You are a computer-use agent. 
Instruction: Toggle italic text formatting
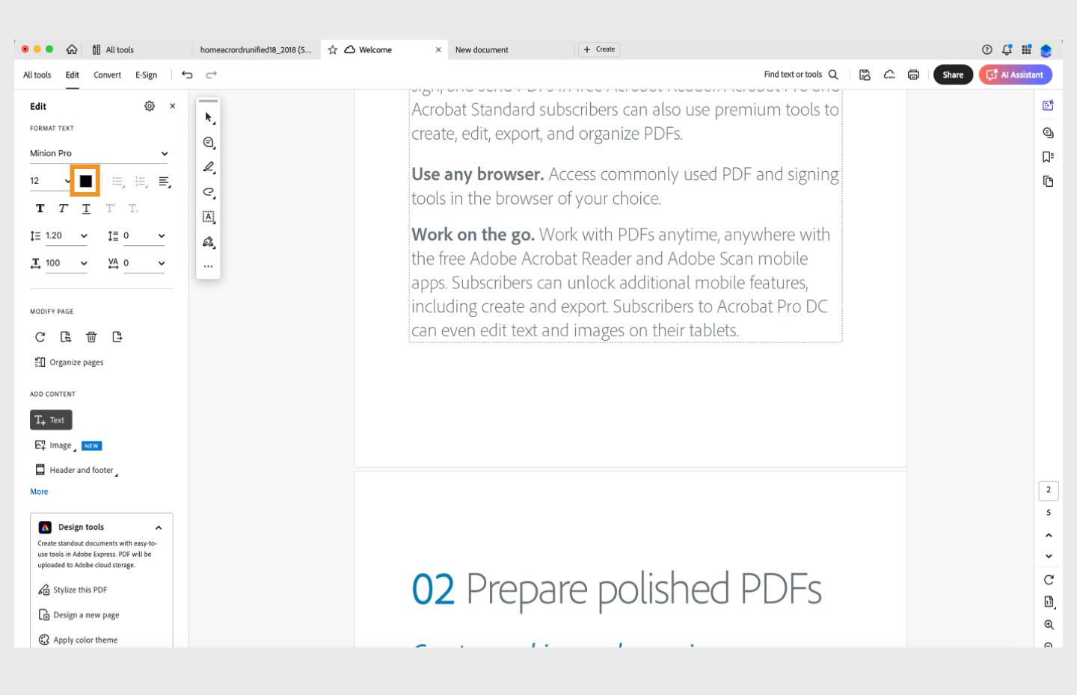[63, 208]
